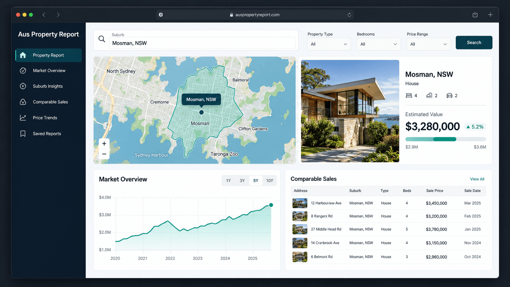Click the Property Report home icon
This screenshot has height=287, width=510.
[23, 55]
